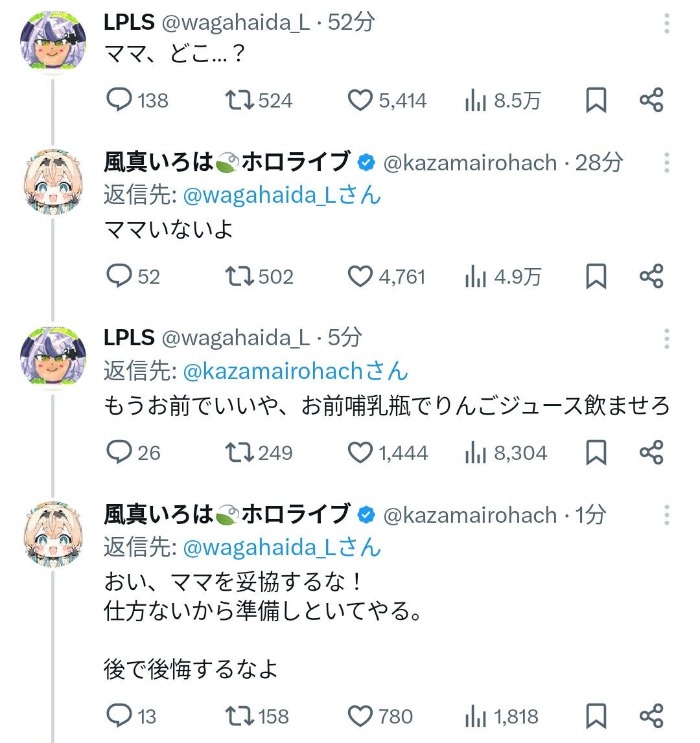
Task: Like the "ママいないよ" tweet
Action: click(x=361, y=277)
